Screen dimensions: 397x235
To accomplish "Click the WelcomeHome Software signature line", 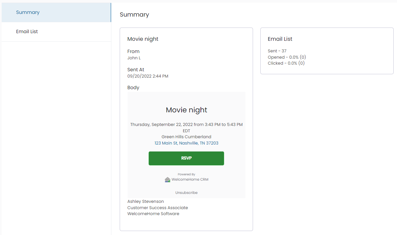I will [153, 213].
